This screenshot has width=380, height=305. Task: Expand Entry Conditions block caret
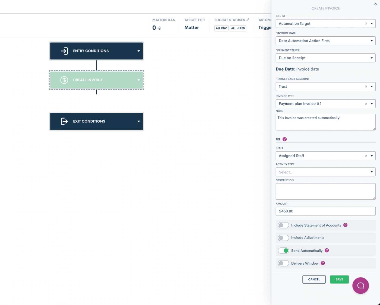pos(139,51)
